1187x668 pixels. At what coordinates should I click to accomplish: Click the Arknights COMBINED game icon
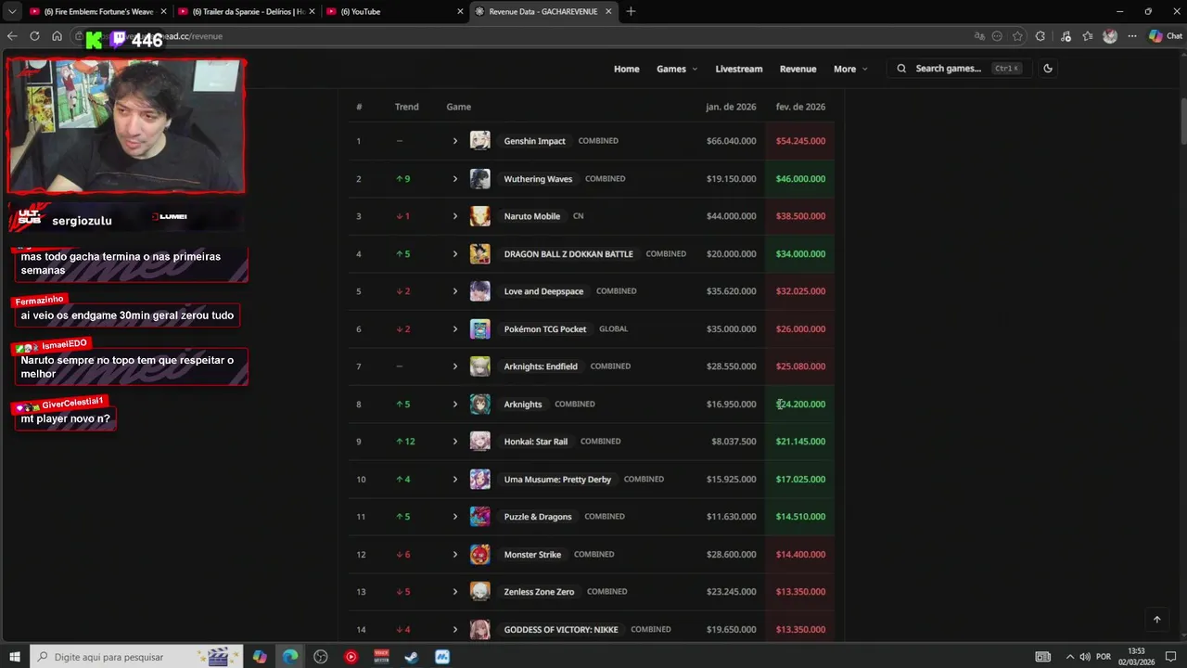coord(479,405)
